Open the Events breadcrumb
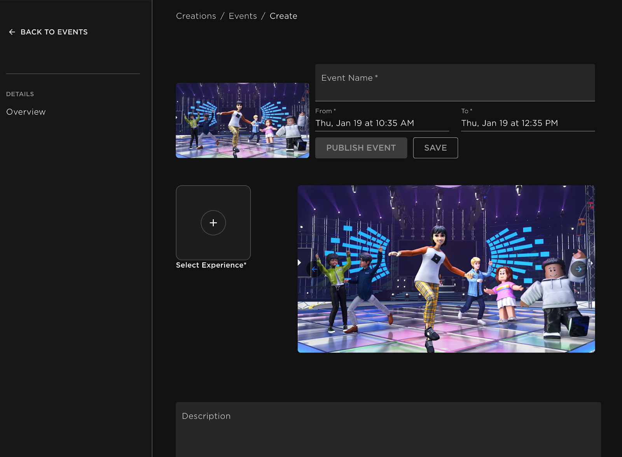The width and height of the screenshot is (622, 457). point(243,16)
